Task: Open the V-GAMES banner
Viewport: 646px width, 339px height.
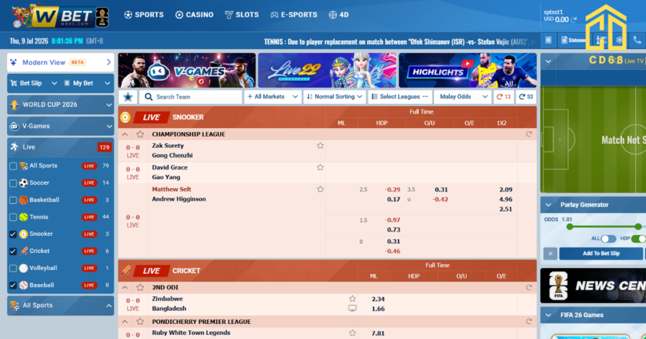Action: pyautogui.click(x=187, y=70)
